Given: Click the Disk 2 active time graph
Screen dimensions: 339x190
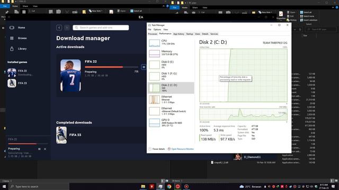Looking at the screenshot, I should [243, 75].
